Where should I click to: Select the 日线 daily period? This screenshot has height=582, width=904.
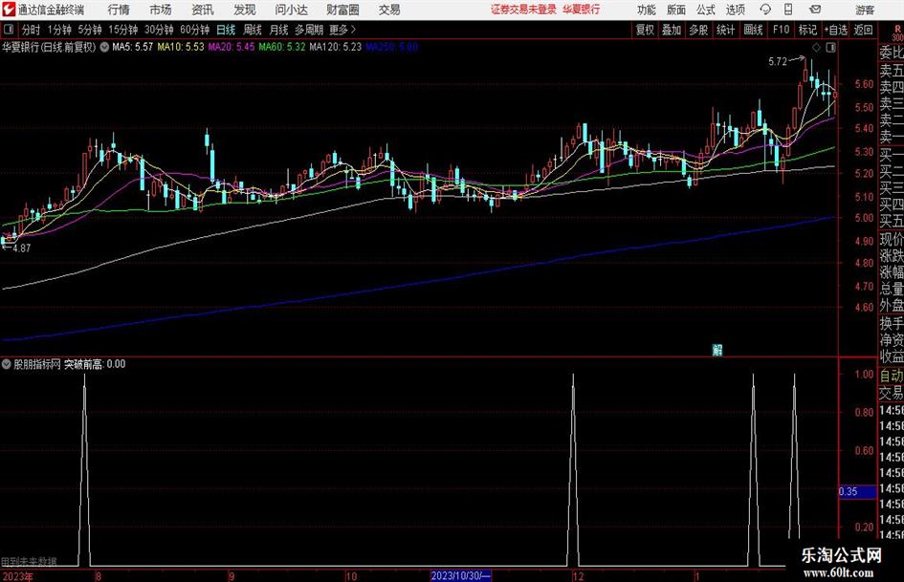point(226,30)
